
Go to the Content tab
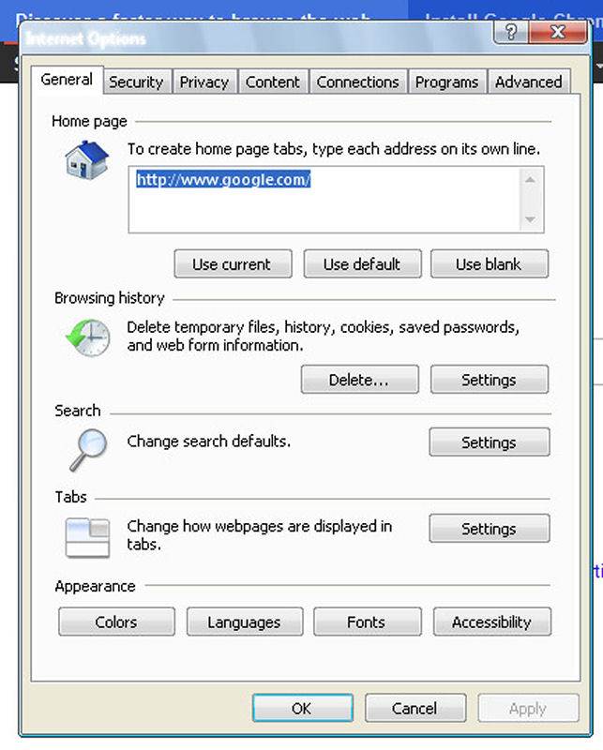273,82
